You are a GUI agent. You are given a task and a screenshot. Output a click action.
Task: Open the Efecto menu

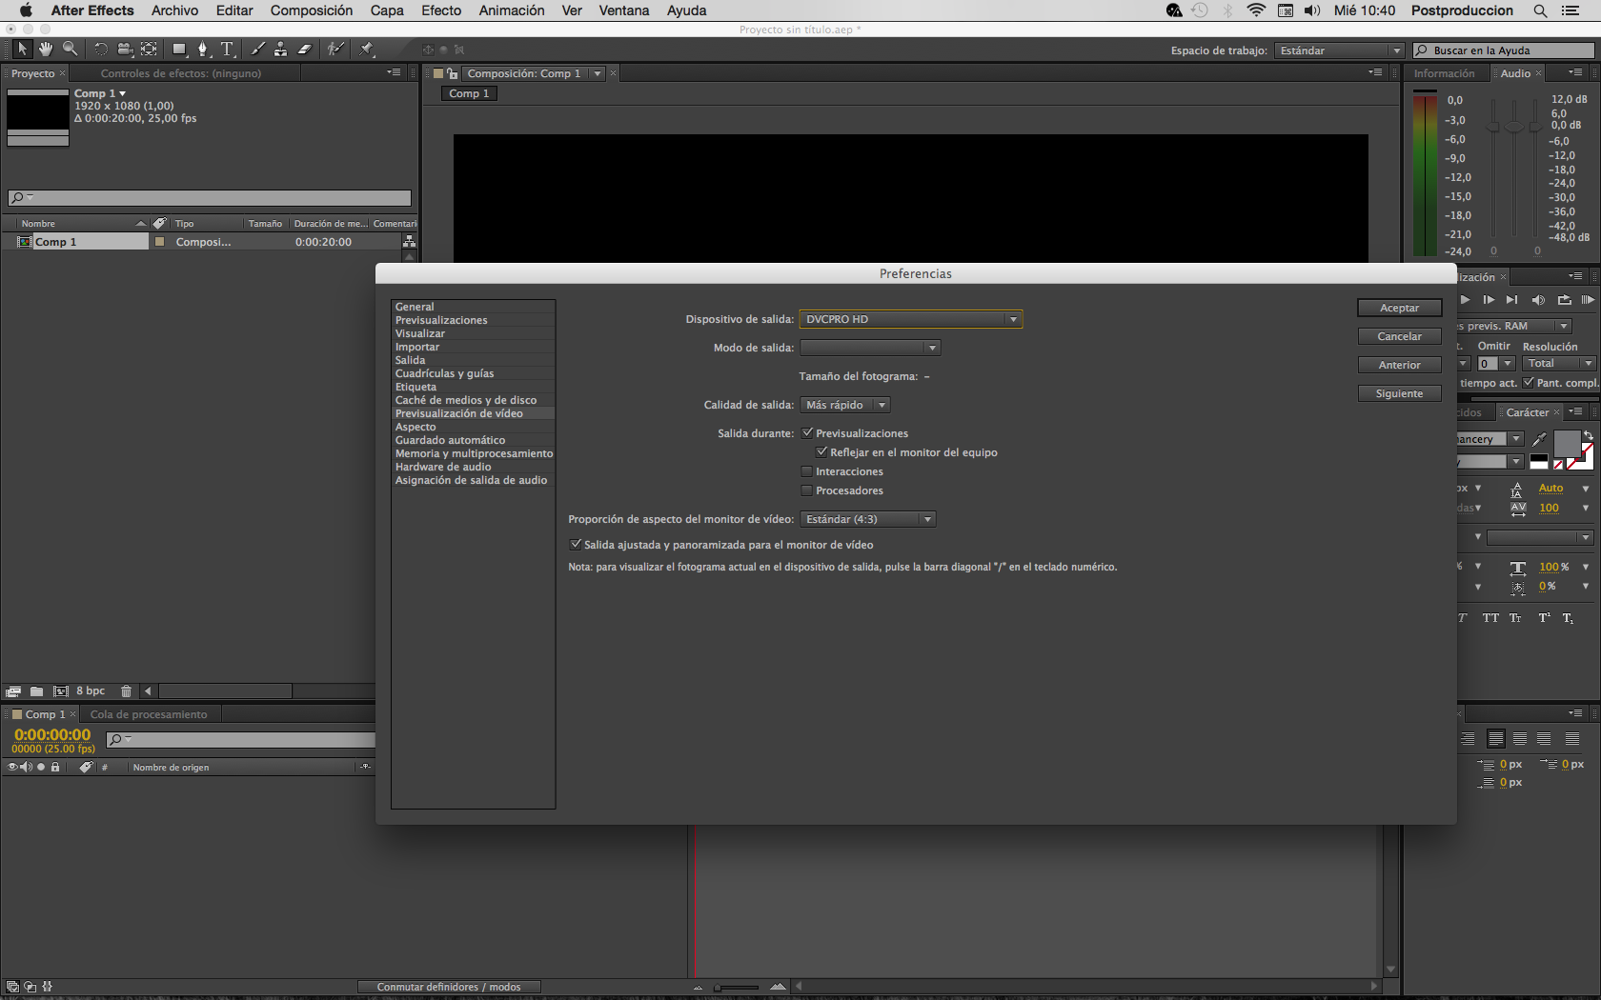pyautogui.click(x=441, y=10)
